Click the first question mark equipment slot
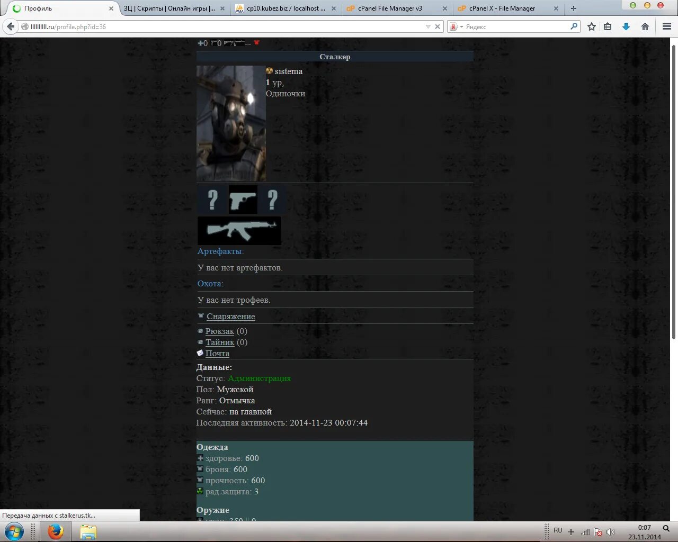 (212, 200)
